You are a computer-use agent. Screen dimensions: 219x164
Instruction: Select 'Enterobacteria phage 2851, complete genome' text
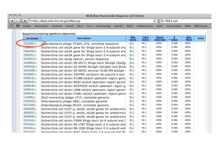point(74,102)
